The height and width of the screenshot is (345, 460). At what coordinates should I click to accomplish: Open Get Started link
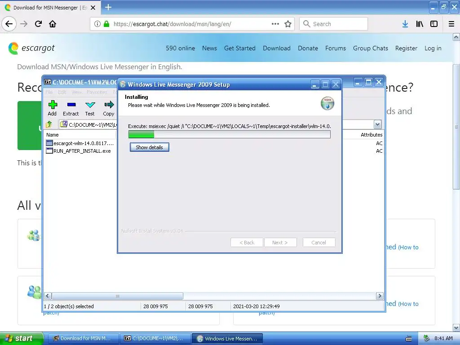coord(240,48)
